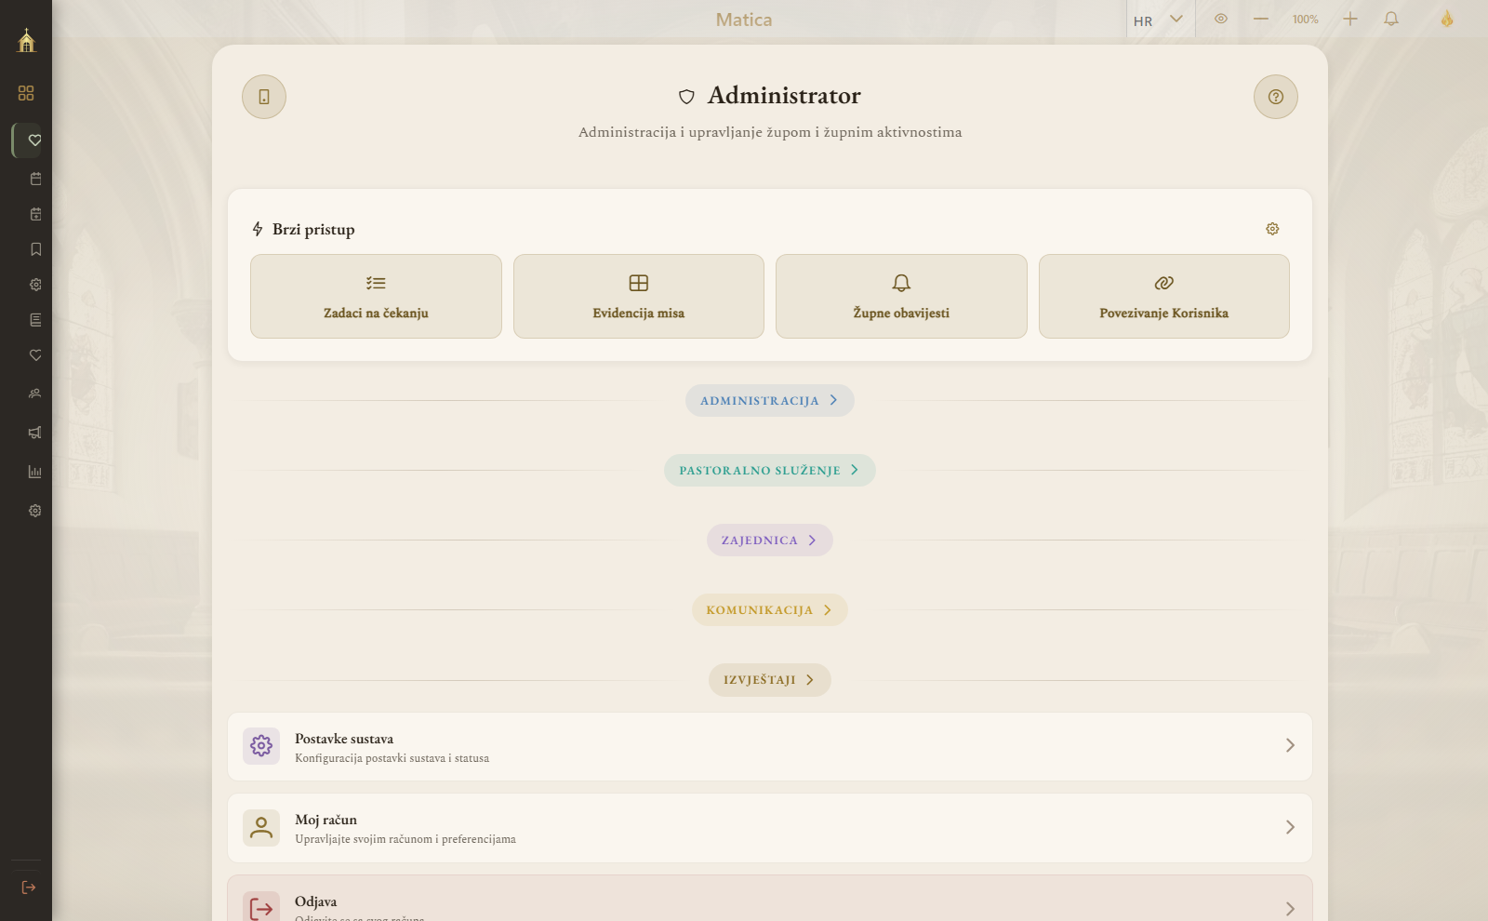Open the bookmark icon in sidebar
The image size is (1488, 921).
pos(35,249)
